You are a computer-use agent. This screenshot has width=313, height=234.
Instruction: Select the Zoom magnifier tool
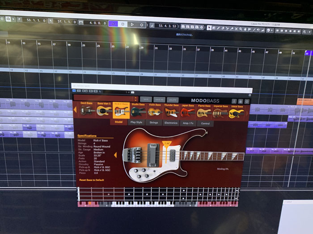tap(241, 29)
